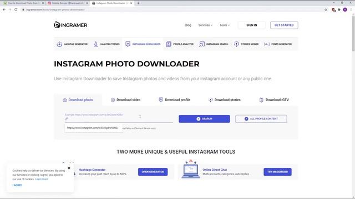Open the Learn more cookies link
Image resolution: width=355 pixels, height=199 pixels.
point(42,179)
